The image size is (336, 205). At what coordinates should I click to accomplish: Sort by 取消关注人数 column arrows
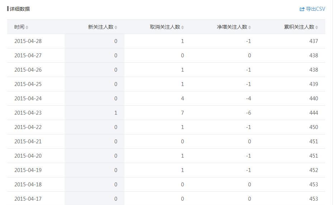click(x=183, y=27)
